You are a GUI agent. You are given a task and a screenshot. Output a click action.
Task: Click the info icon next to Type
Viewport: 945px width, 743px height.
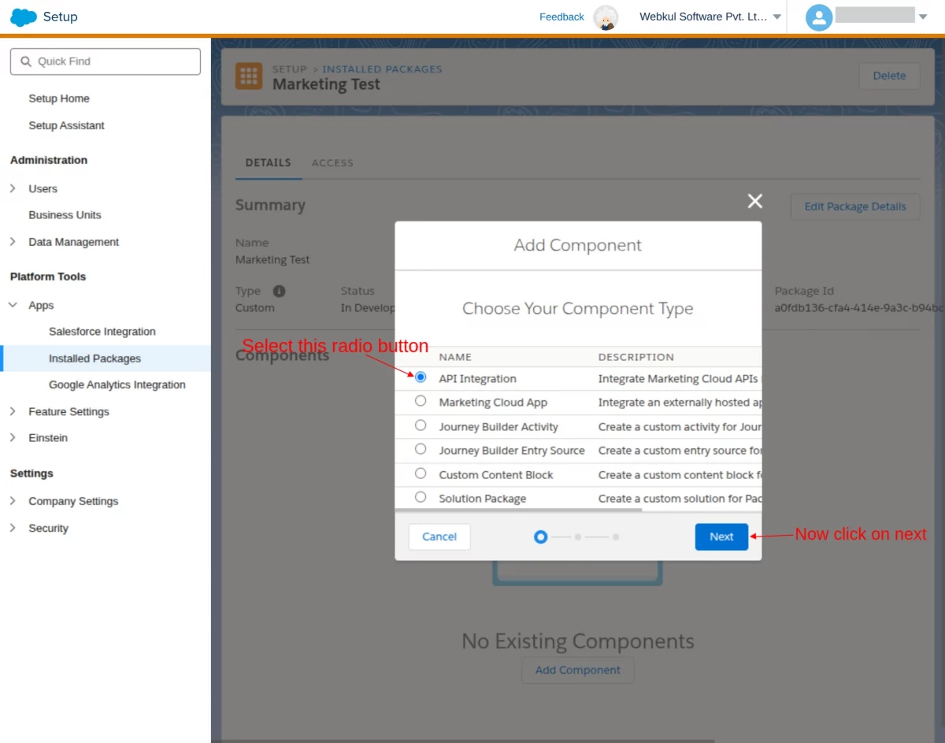[279, 291]
